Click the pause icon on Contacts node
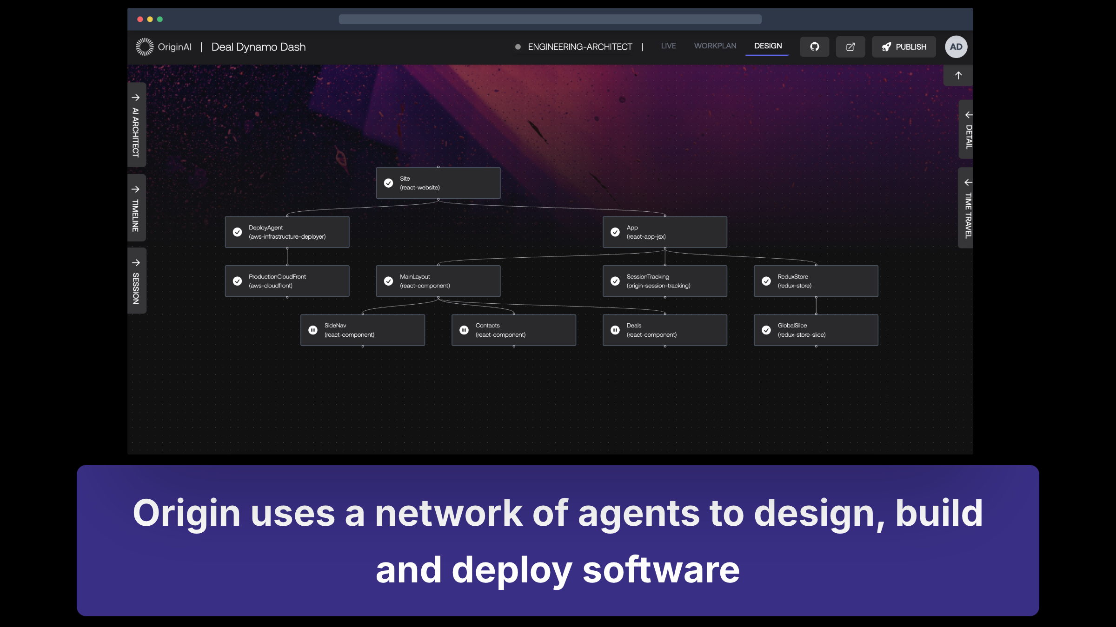Image resolution: width=1116 pixels, height=627 pixels. pyautogui.click(x=464, y=330)
